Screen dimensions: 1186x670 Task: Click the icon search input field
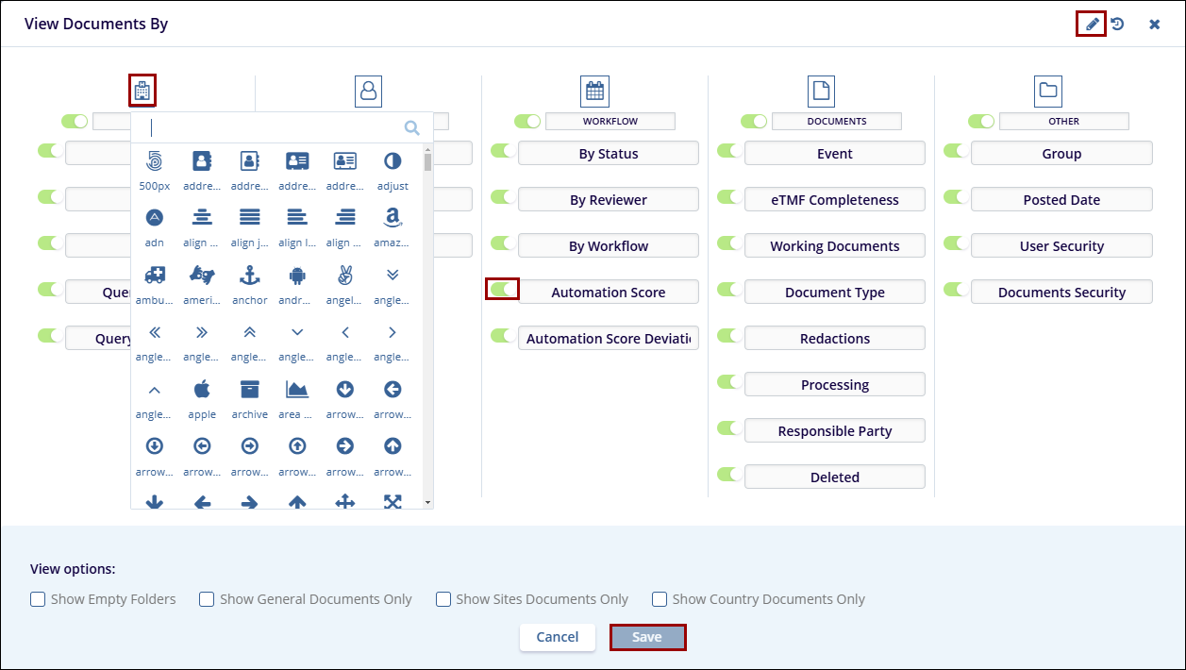click(274, 127)
